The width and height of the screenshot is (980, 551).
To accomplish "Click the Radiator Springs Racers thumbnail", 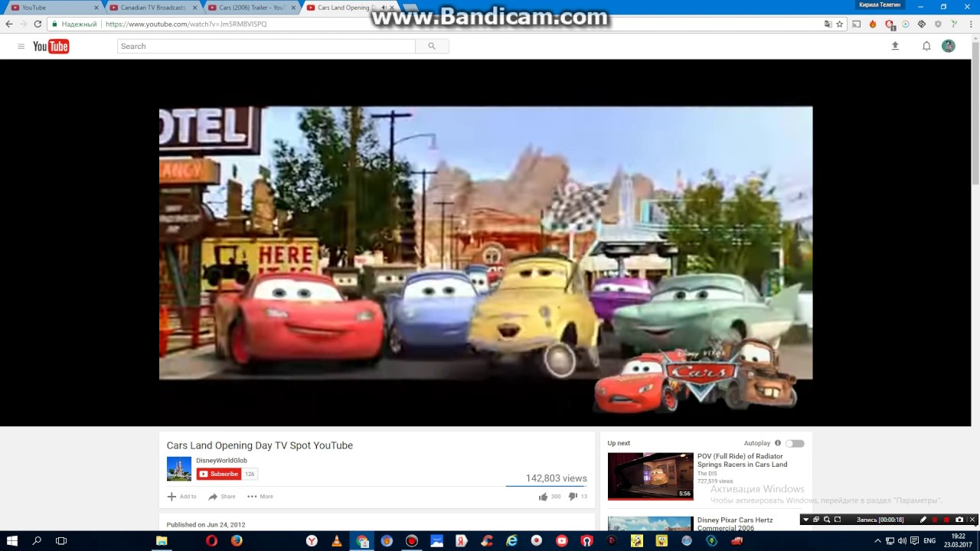I will (651, 476).
